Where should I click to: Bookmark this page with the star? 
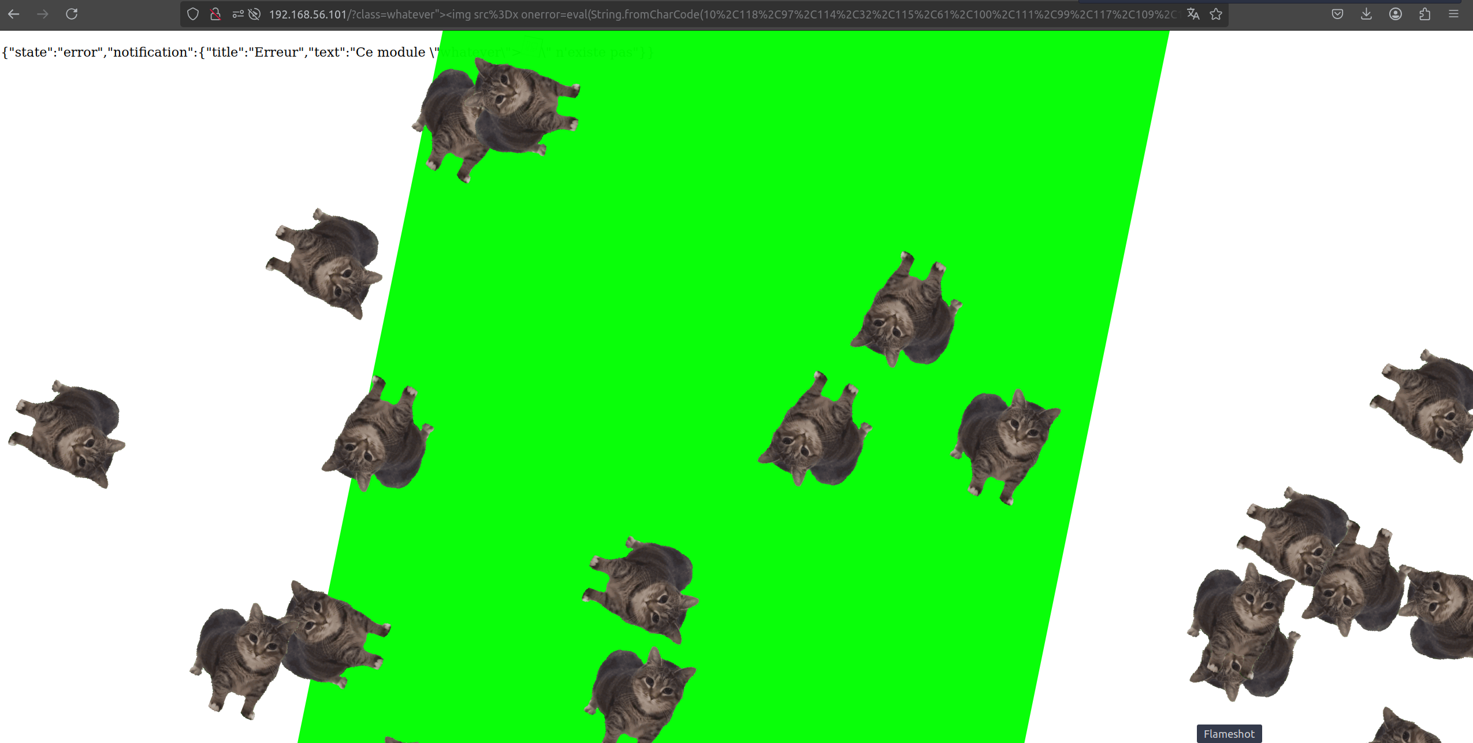point(1216,14)
